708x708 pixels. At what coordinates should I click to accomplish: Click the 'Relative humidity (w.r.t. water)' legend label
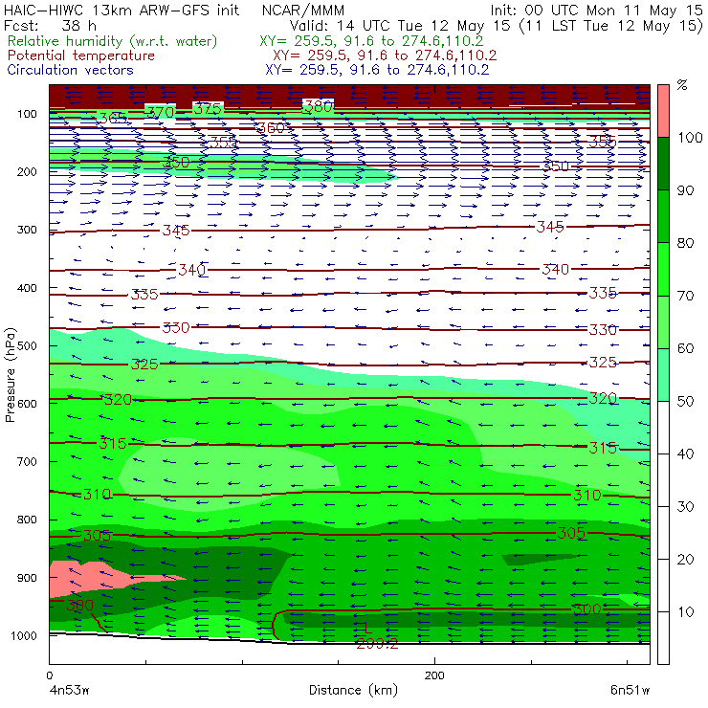pos(113,41)
